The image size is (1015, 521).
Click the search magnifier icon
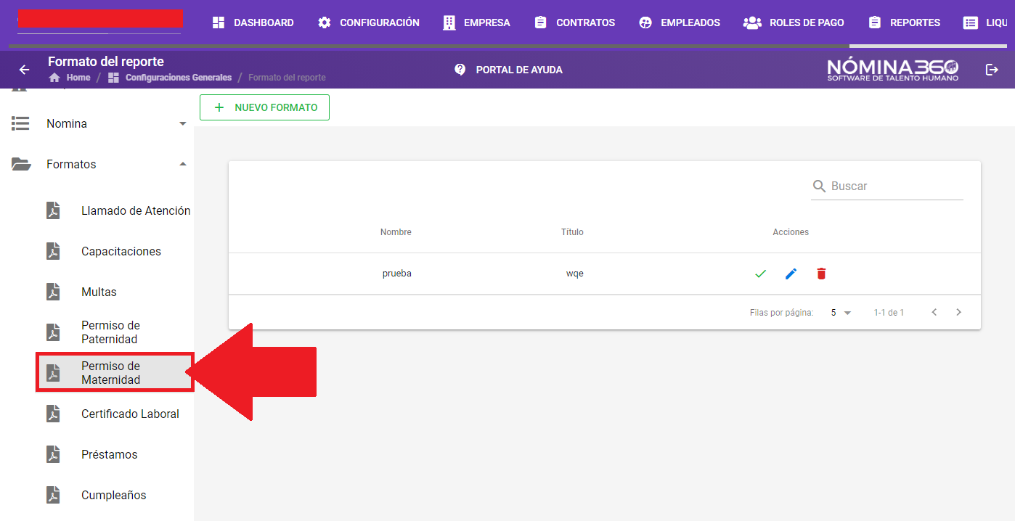point(820,186)
